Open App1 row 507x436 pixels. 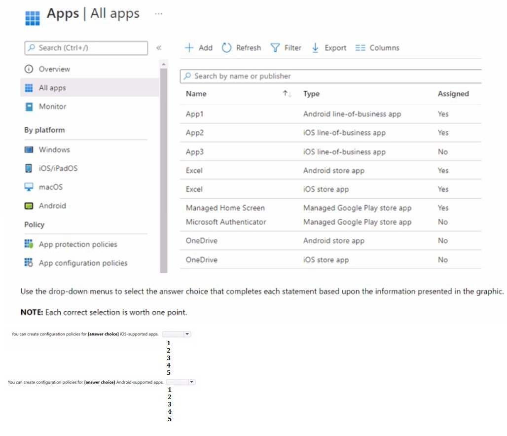[330, 114]
